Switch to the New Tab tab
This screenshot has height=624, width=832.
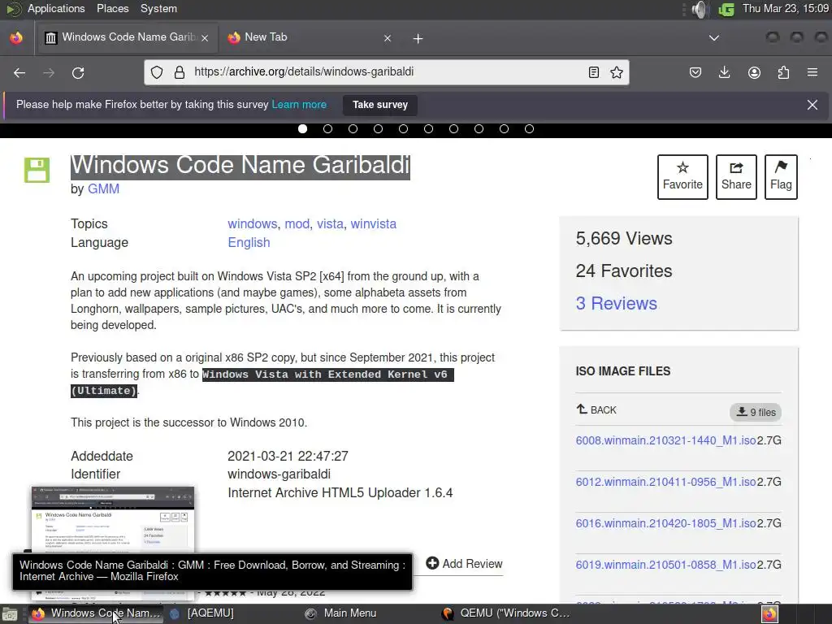tap(308, 37)
